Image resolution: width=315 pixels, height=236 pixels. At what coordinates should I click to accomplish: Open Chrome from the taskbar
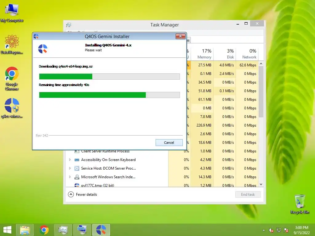point(44,230)
